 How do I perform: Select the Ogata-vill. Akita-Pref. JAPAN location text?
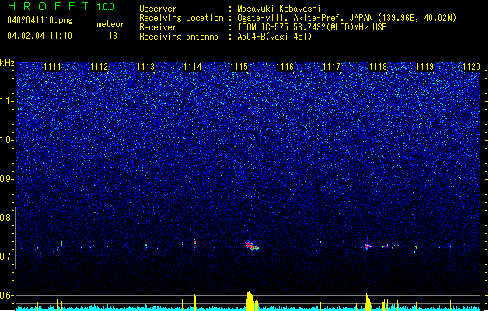[x=347, y=18]
